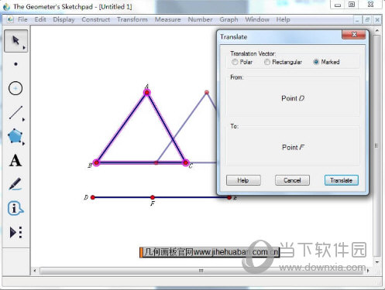
Task: Click the Translate button
Action: tap(342, 180)
